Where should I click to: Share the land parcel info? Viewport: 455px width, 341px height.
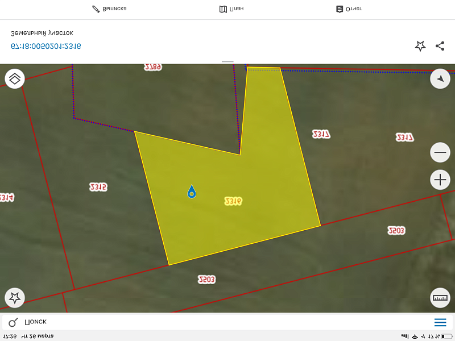[x=440, y=46]
